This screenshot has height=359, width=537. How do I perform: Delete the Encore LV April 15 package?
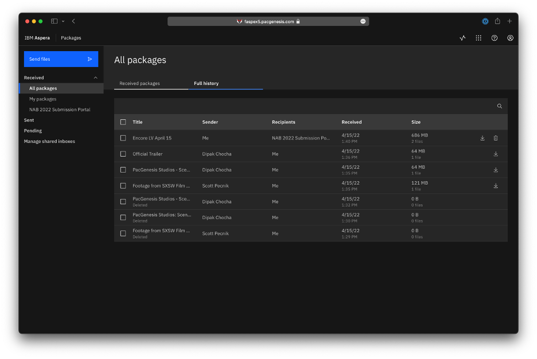496,138
